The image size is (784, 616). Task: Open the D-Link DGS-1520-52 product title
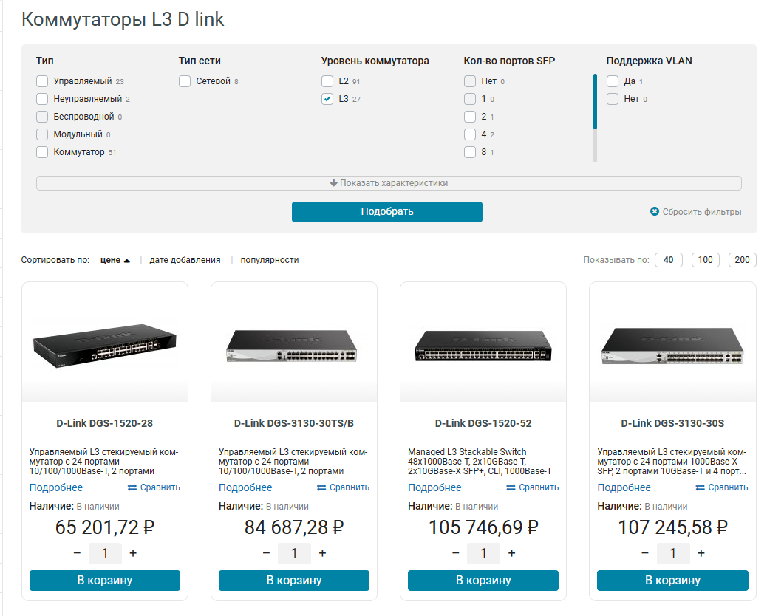pyautogui.click(x=483, y=423)
